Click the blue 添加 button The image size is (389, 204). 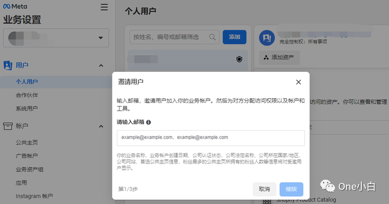tap(234, 37)
